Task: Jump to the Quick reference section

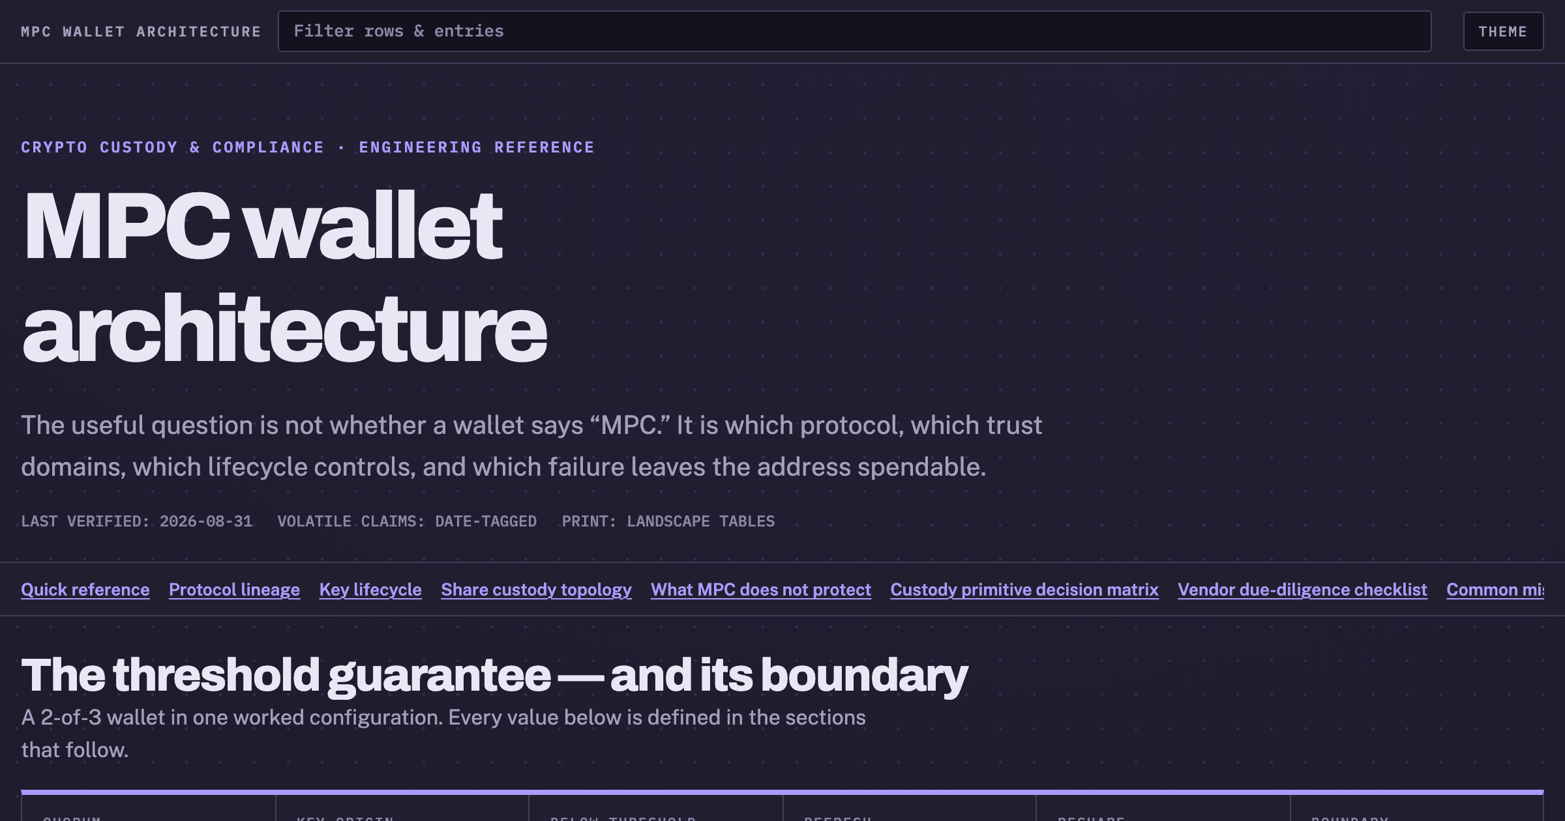Action: 85,590
